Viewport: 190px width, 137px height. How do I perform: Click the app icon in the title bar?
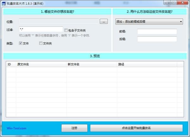pos(3,3)
